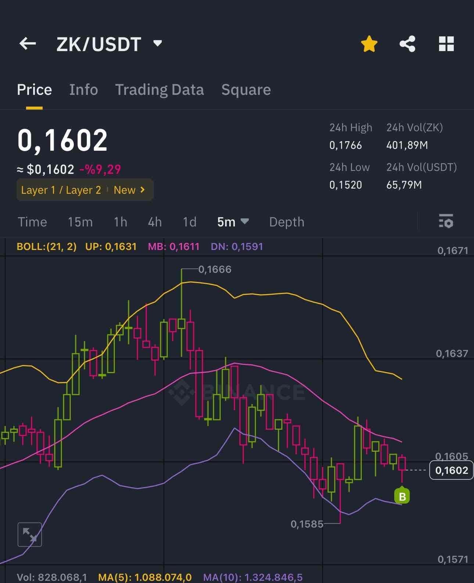Screen dimensions: 474x583
Task: Select the 15m chart interval
Action: click(x=80, y=222)
